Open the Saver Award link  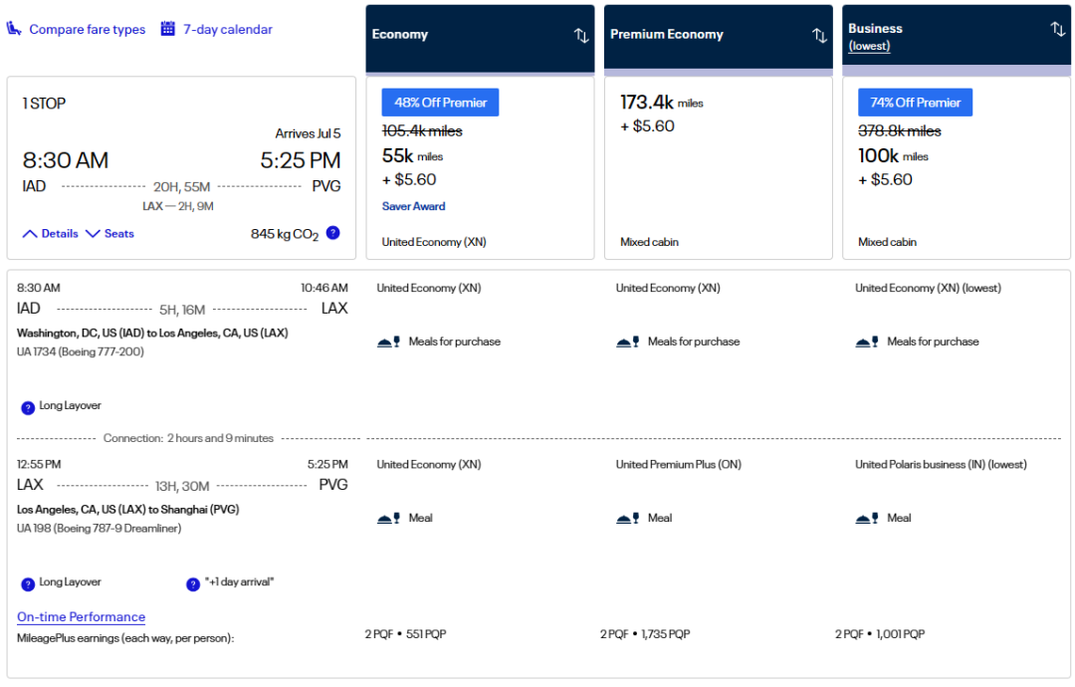tap(413, 206)
